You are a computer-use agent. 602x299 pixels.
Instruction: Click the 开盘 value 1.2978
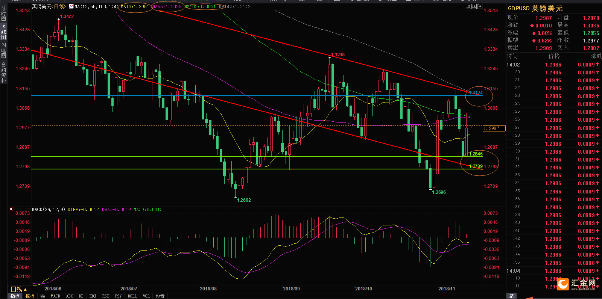click(x=591, y=18)
